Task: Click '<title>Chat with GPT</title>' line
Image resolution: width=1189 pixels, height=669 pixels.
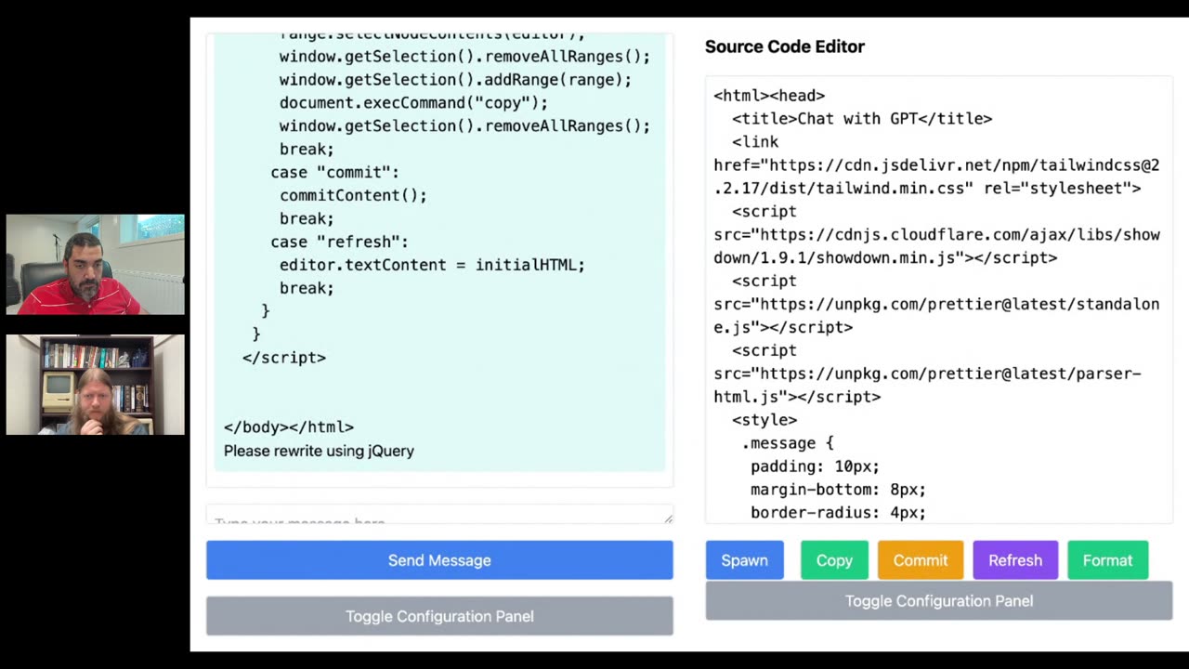Action: (862, 119)
